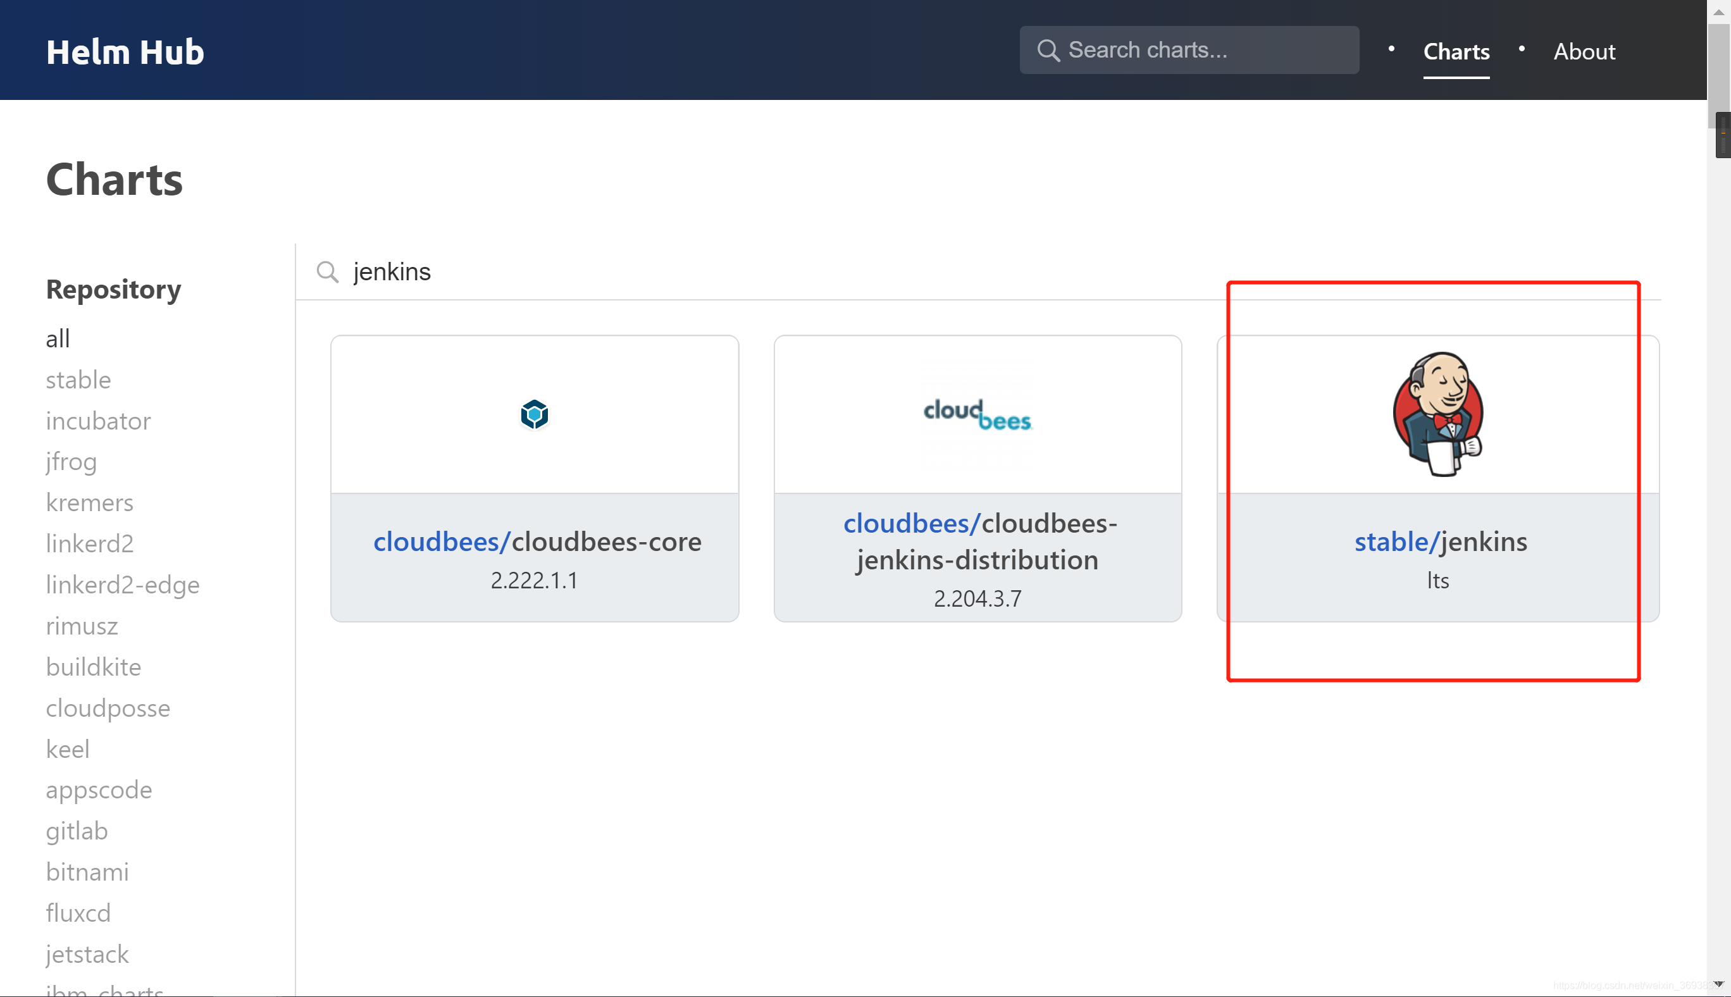Filter by 'kremers' repository
This screenshot has height=997, width=1731.
pos(89,502)
